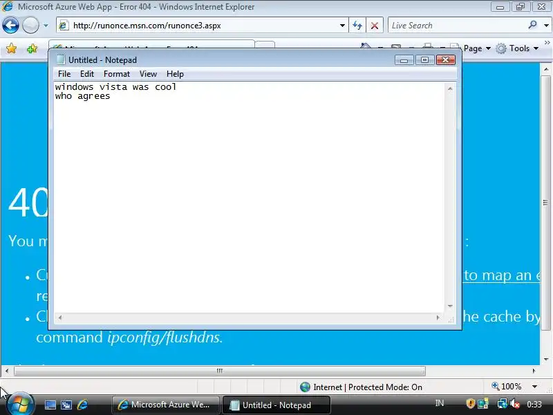Click the muted volume tray icon
This screenshot has width=553, height=415.
[515, 403]
